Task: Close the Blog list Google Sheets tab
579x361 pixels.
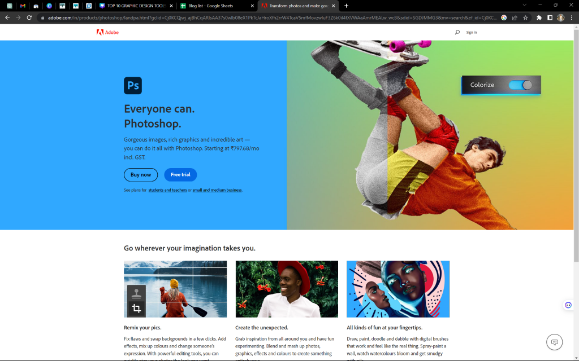Action: tap(253, 6)
